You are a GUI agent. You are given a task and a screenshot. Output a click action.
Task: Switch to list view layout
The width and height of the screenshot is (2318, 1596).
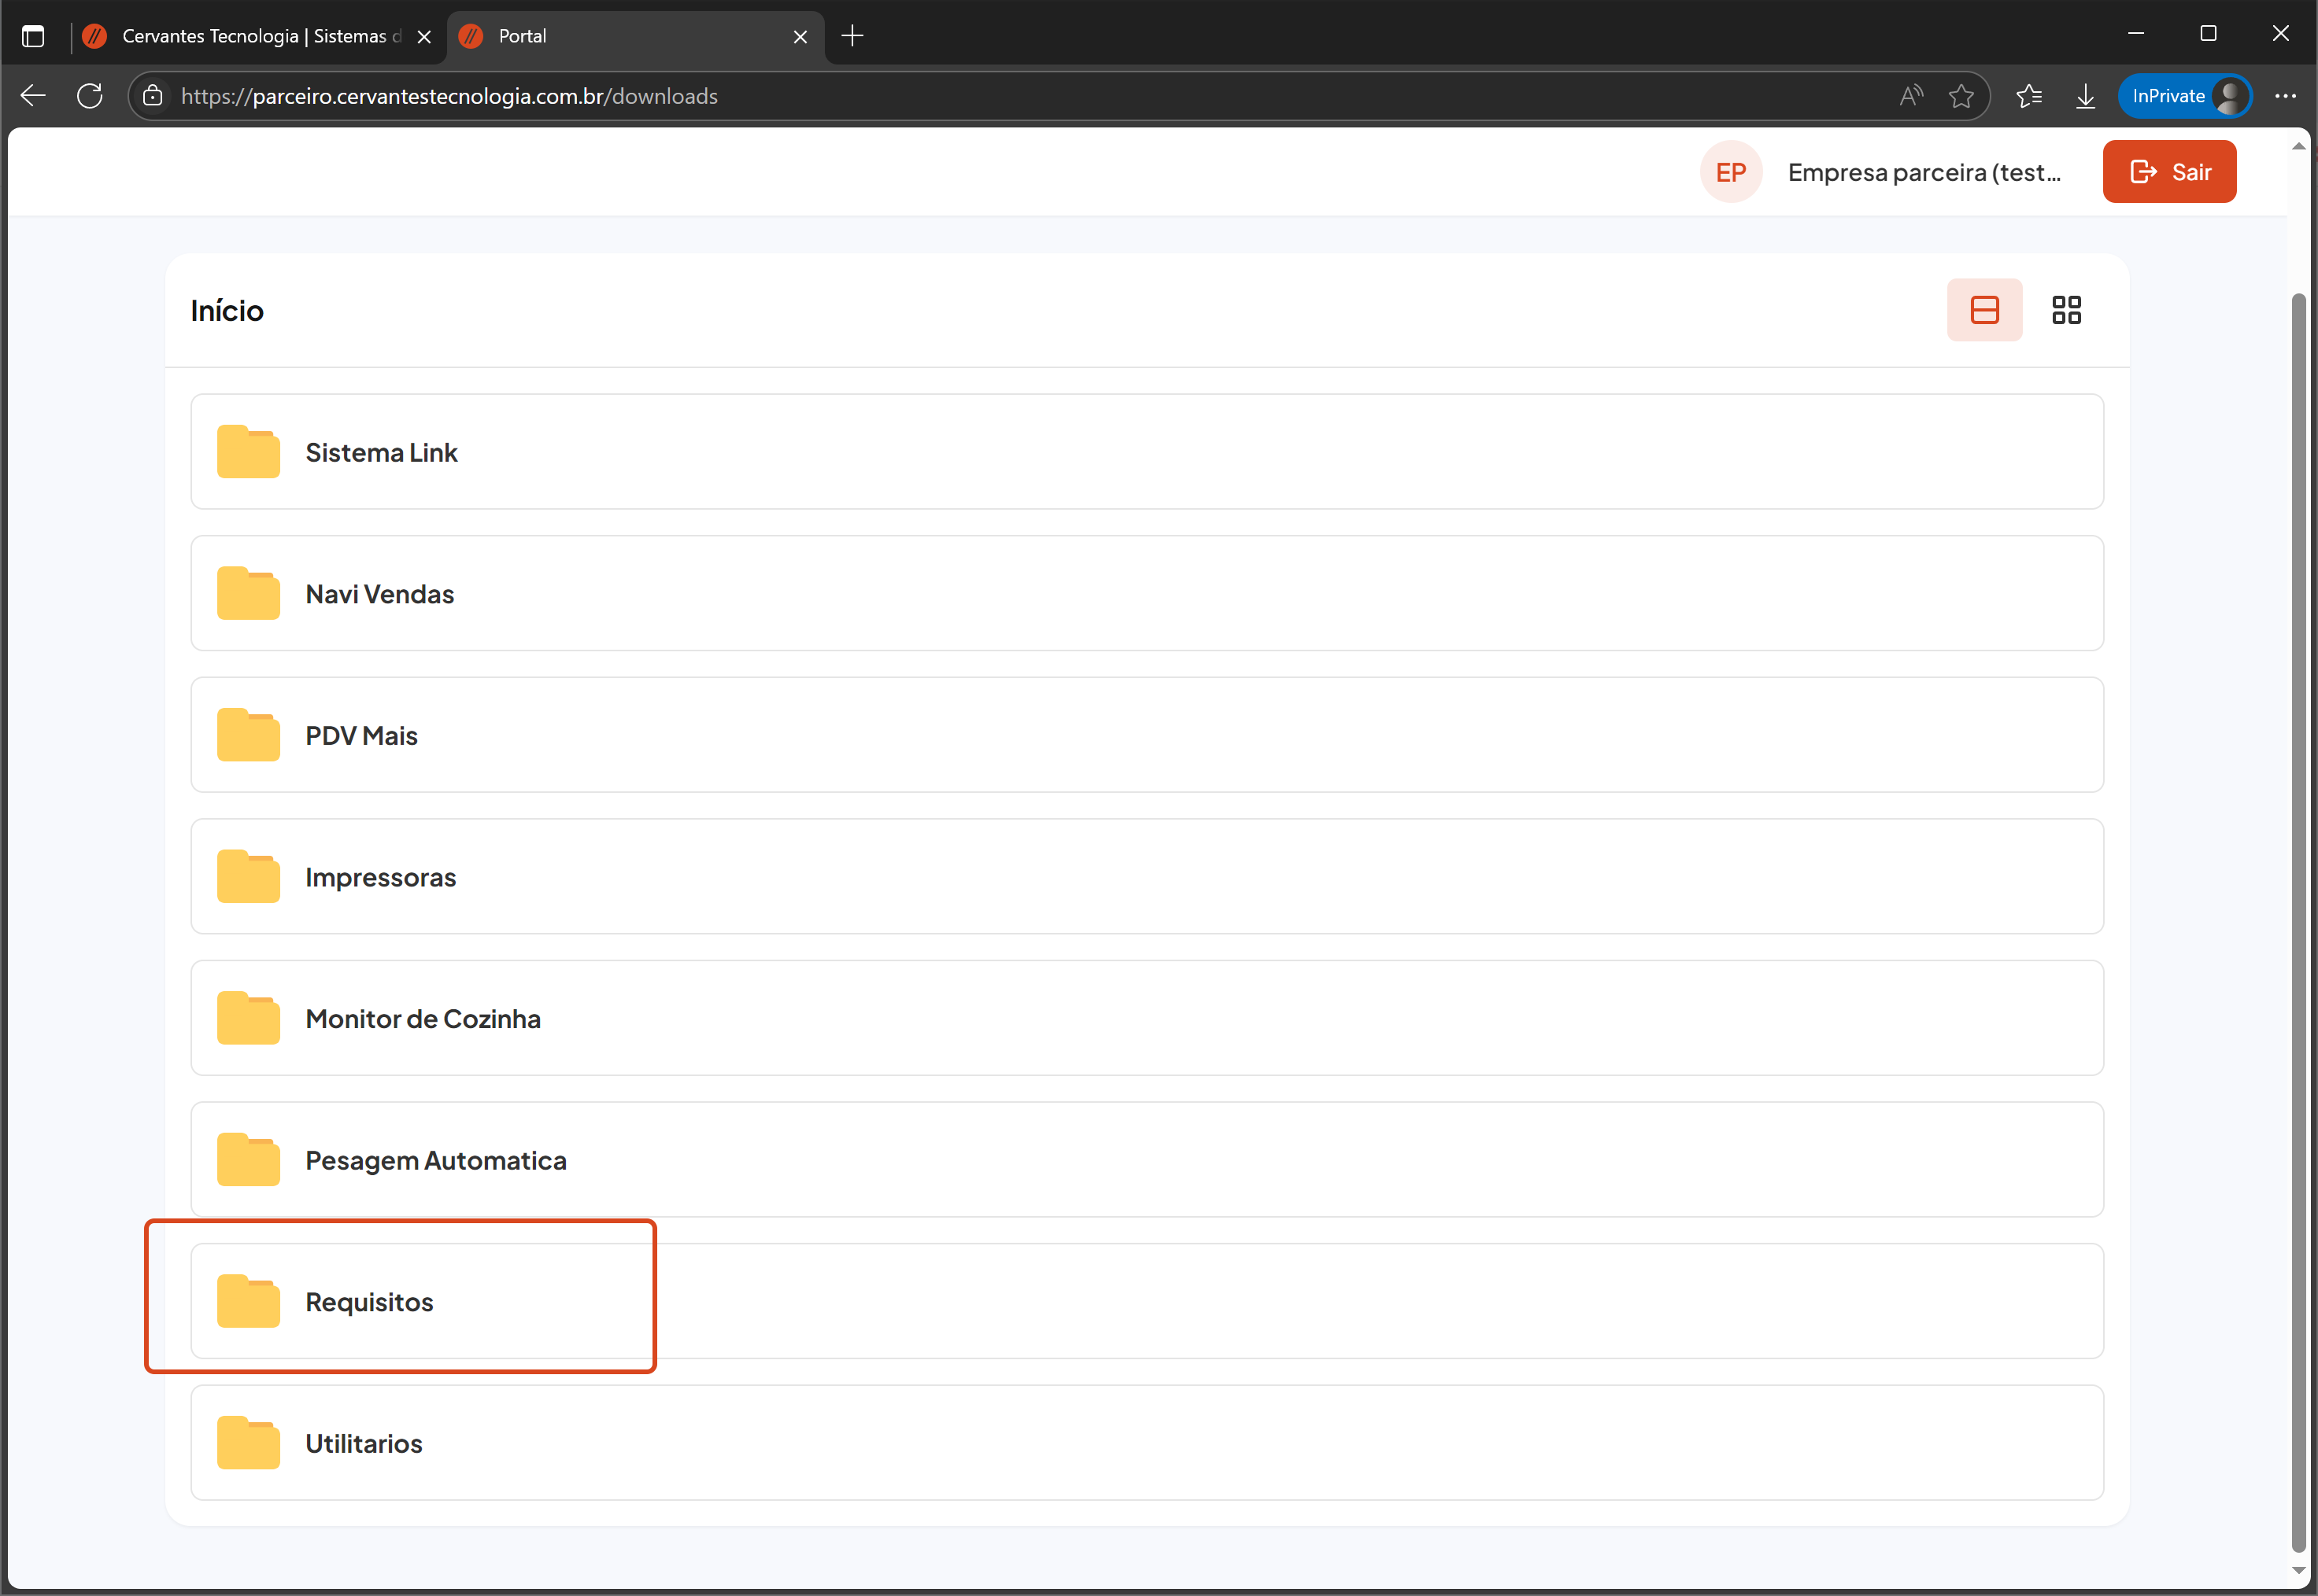[x=1983, y=310]
